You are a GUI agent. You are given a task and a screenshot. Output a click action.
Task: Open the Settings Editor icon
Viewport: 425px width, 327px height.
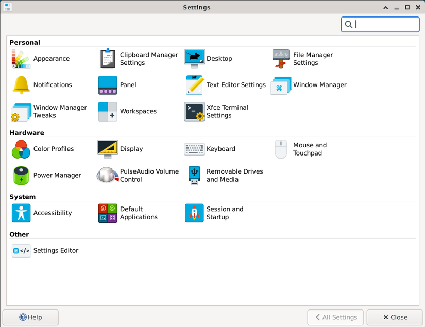pos(21,251)
